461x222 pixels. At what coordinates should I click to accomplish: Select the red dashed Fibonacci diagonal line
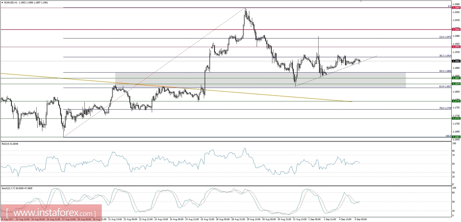pyautogui.click(x=154, y=72)
